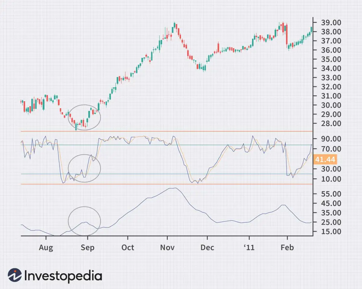Click the '11 year label on time axis
362x289 pixels.
(249, 248)
